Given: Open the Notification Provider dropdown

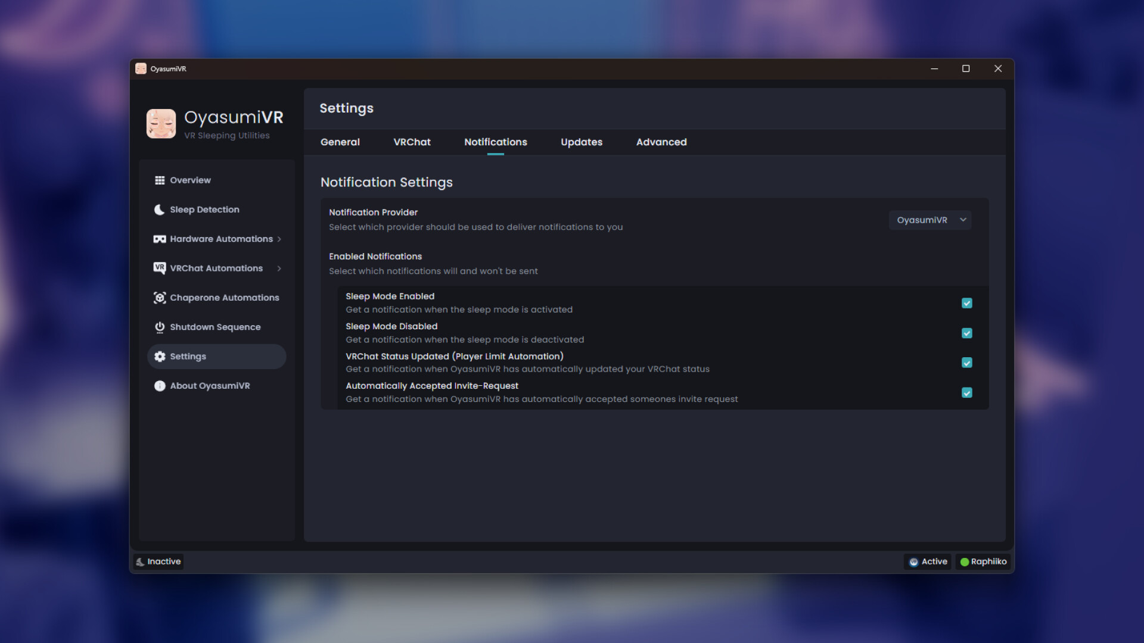Looking at the screenshot, I should coord(929,220).
